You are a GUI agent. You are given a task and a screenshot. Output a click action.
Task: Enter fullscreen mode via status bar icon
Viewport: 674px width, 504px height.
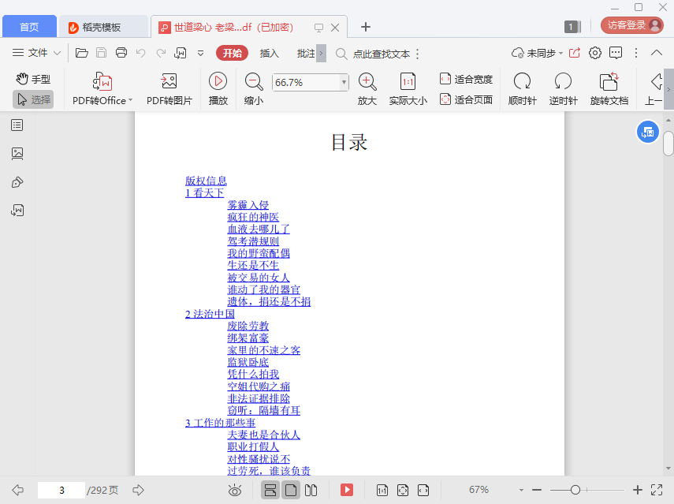point(657,490)
